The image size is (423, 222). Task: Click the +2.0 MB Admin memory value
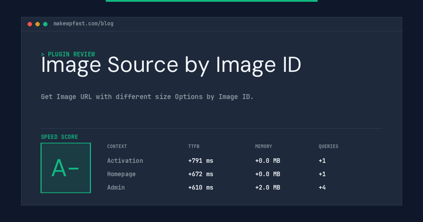[268, 187]
